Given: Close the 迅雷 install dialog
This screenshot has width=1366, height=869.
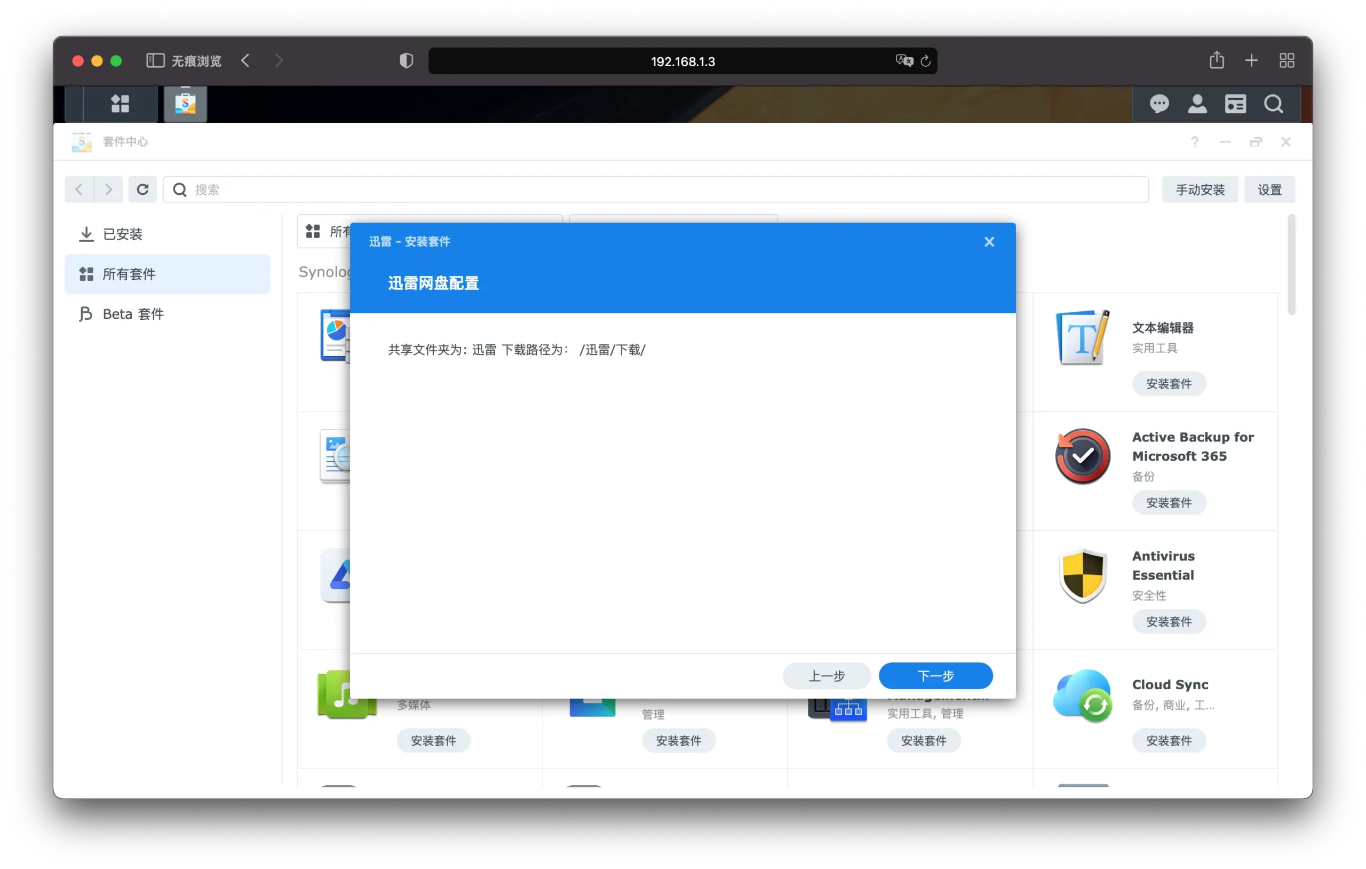Looking at the screenshot, I should pyautogui.click(x=989, y=242).
